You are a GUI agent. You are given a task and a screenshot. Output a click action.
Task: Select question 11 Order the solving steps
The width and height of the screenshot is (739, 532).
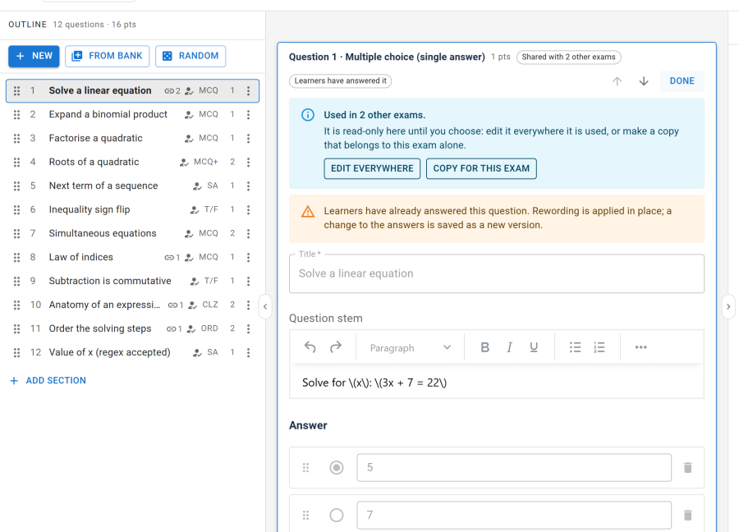132,328
